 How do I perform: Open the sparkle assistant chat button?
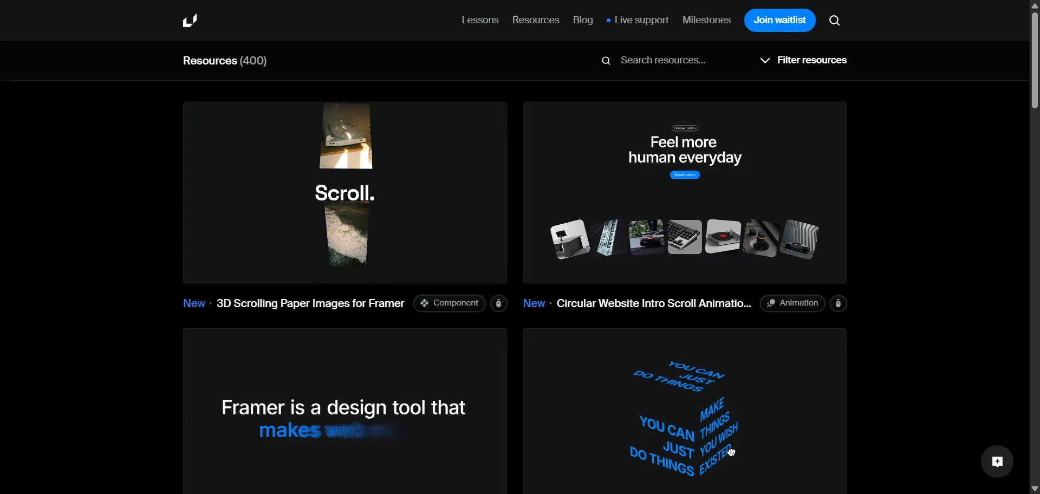(x=997, y=461)
